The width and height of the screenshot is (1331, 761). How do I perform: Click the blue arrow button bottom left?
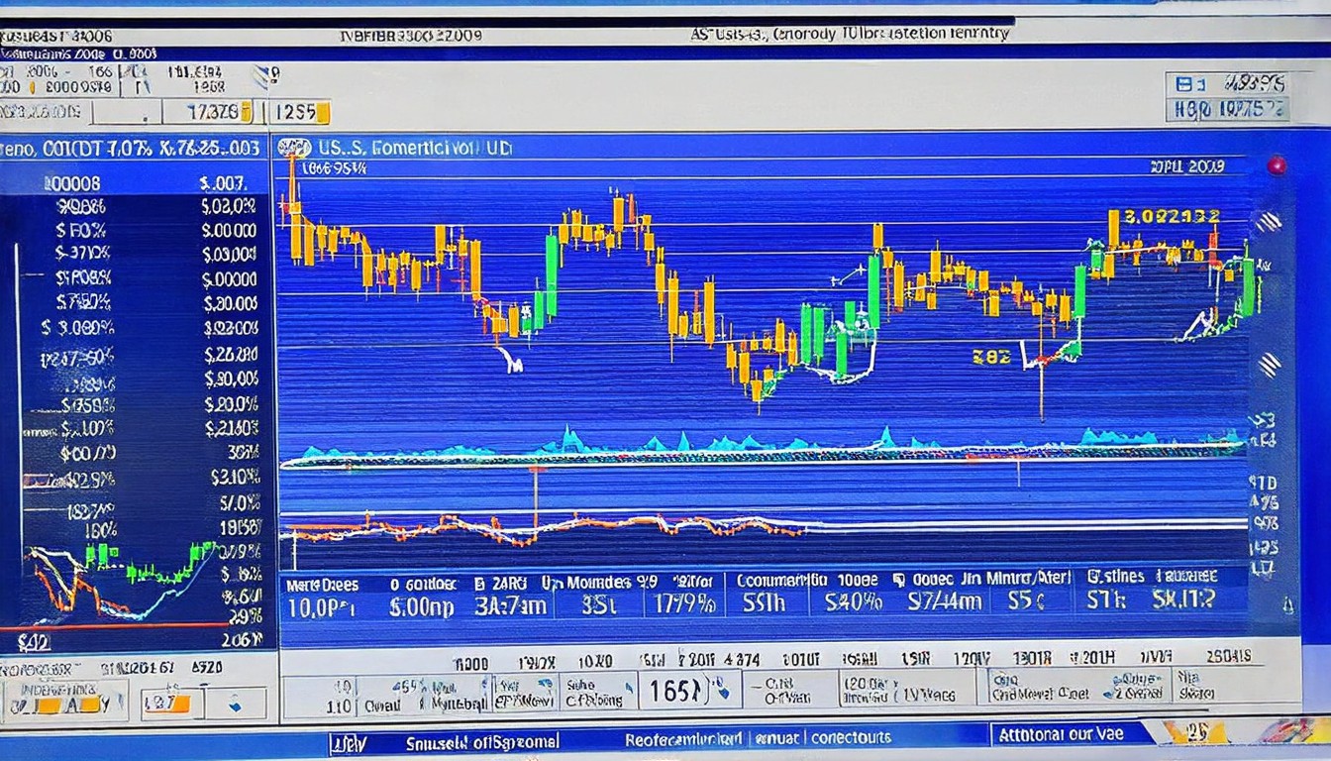point(236,705)
